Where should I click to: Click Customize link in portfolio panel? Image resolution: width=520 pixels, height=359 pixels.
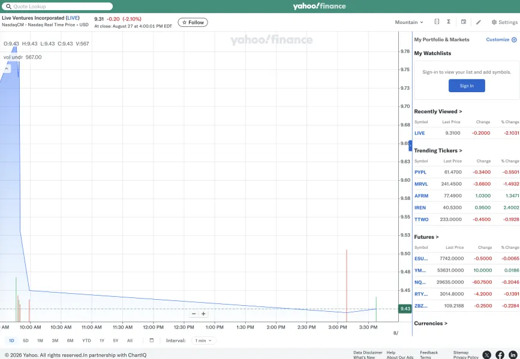(497, 39)
